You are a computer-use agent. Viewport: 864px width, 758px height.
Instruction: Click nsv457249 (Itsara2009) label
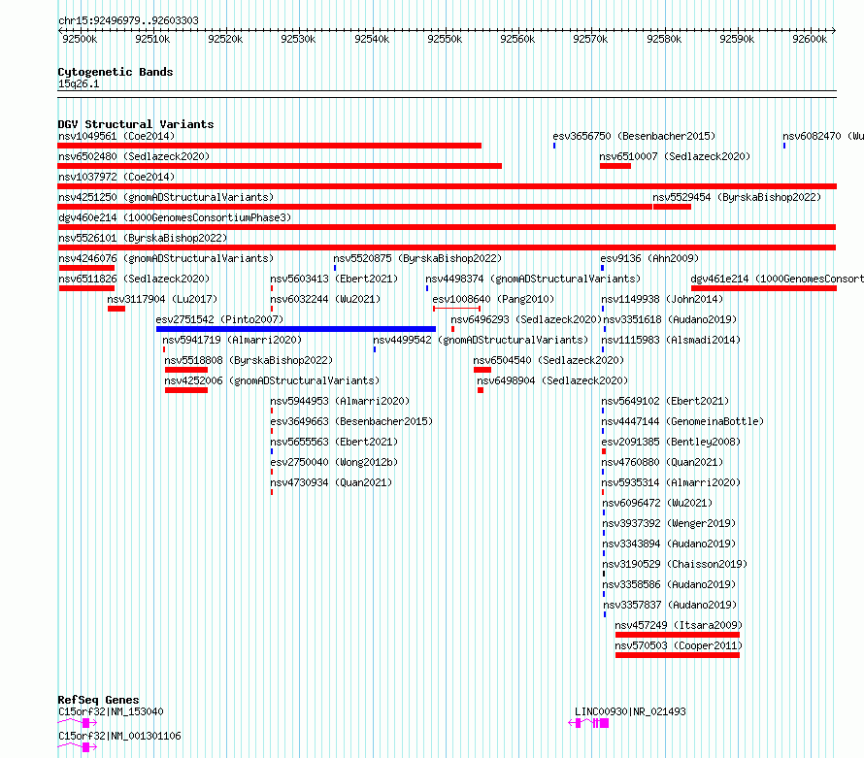(679, 625)
